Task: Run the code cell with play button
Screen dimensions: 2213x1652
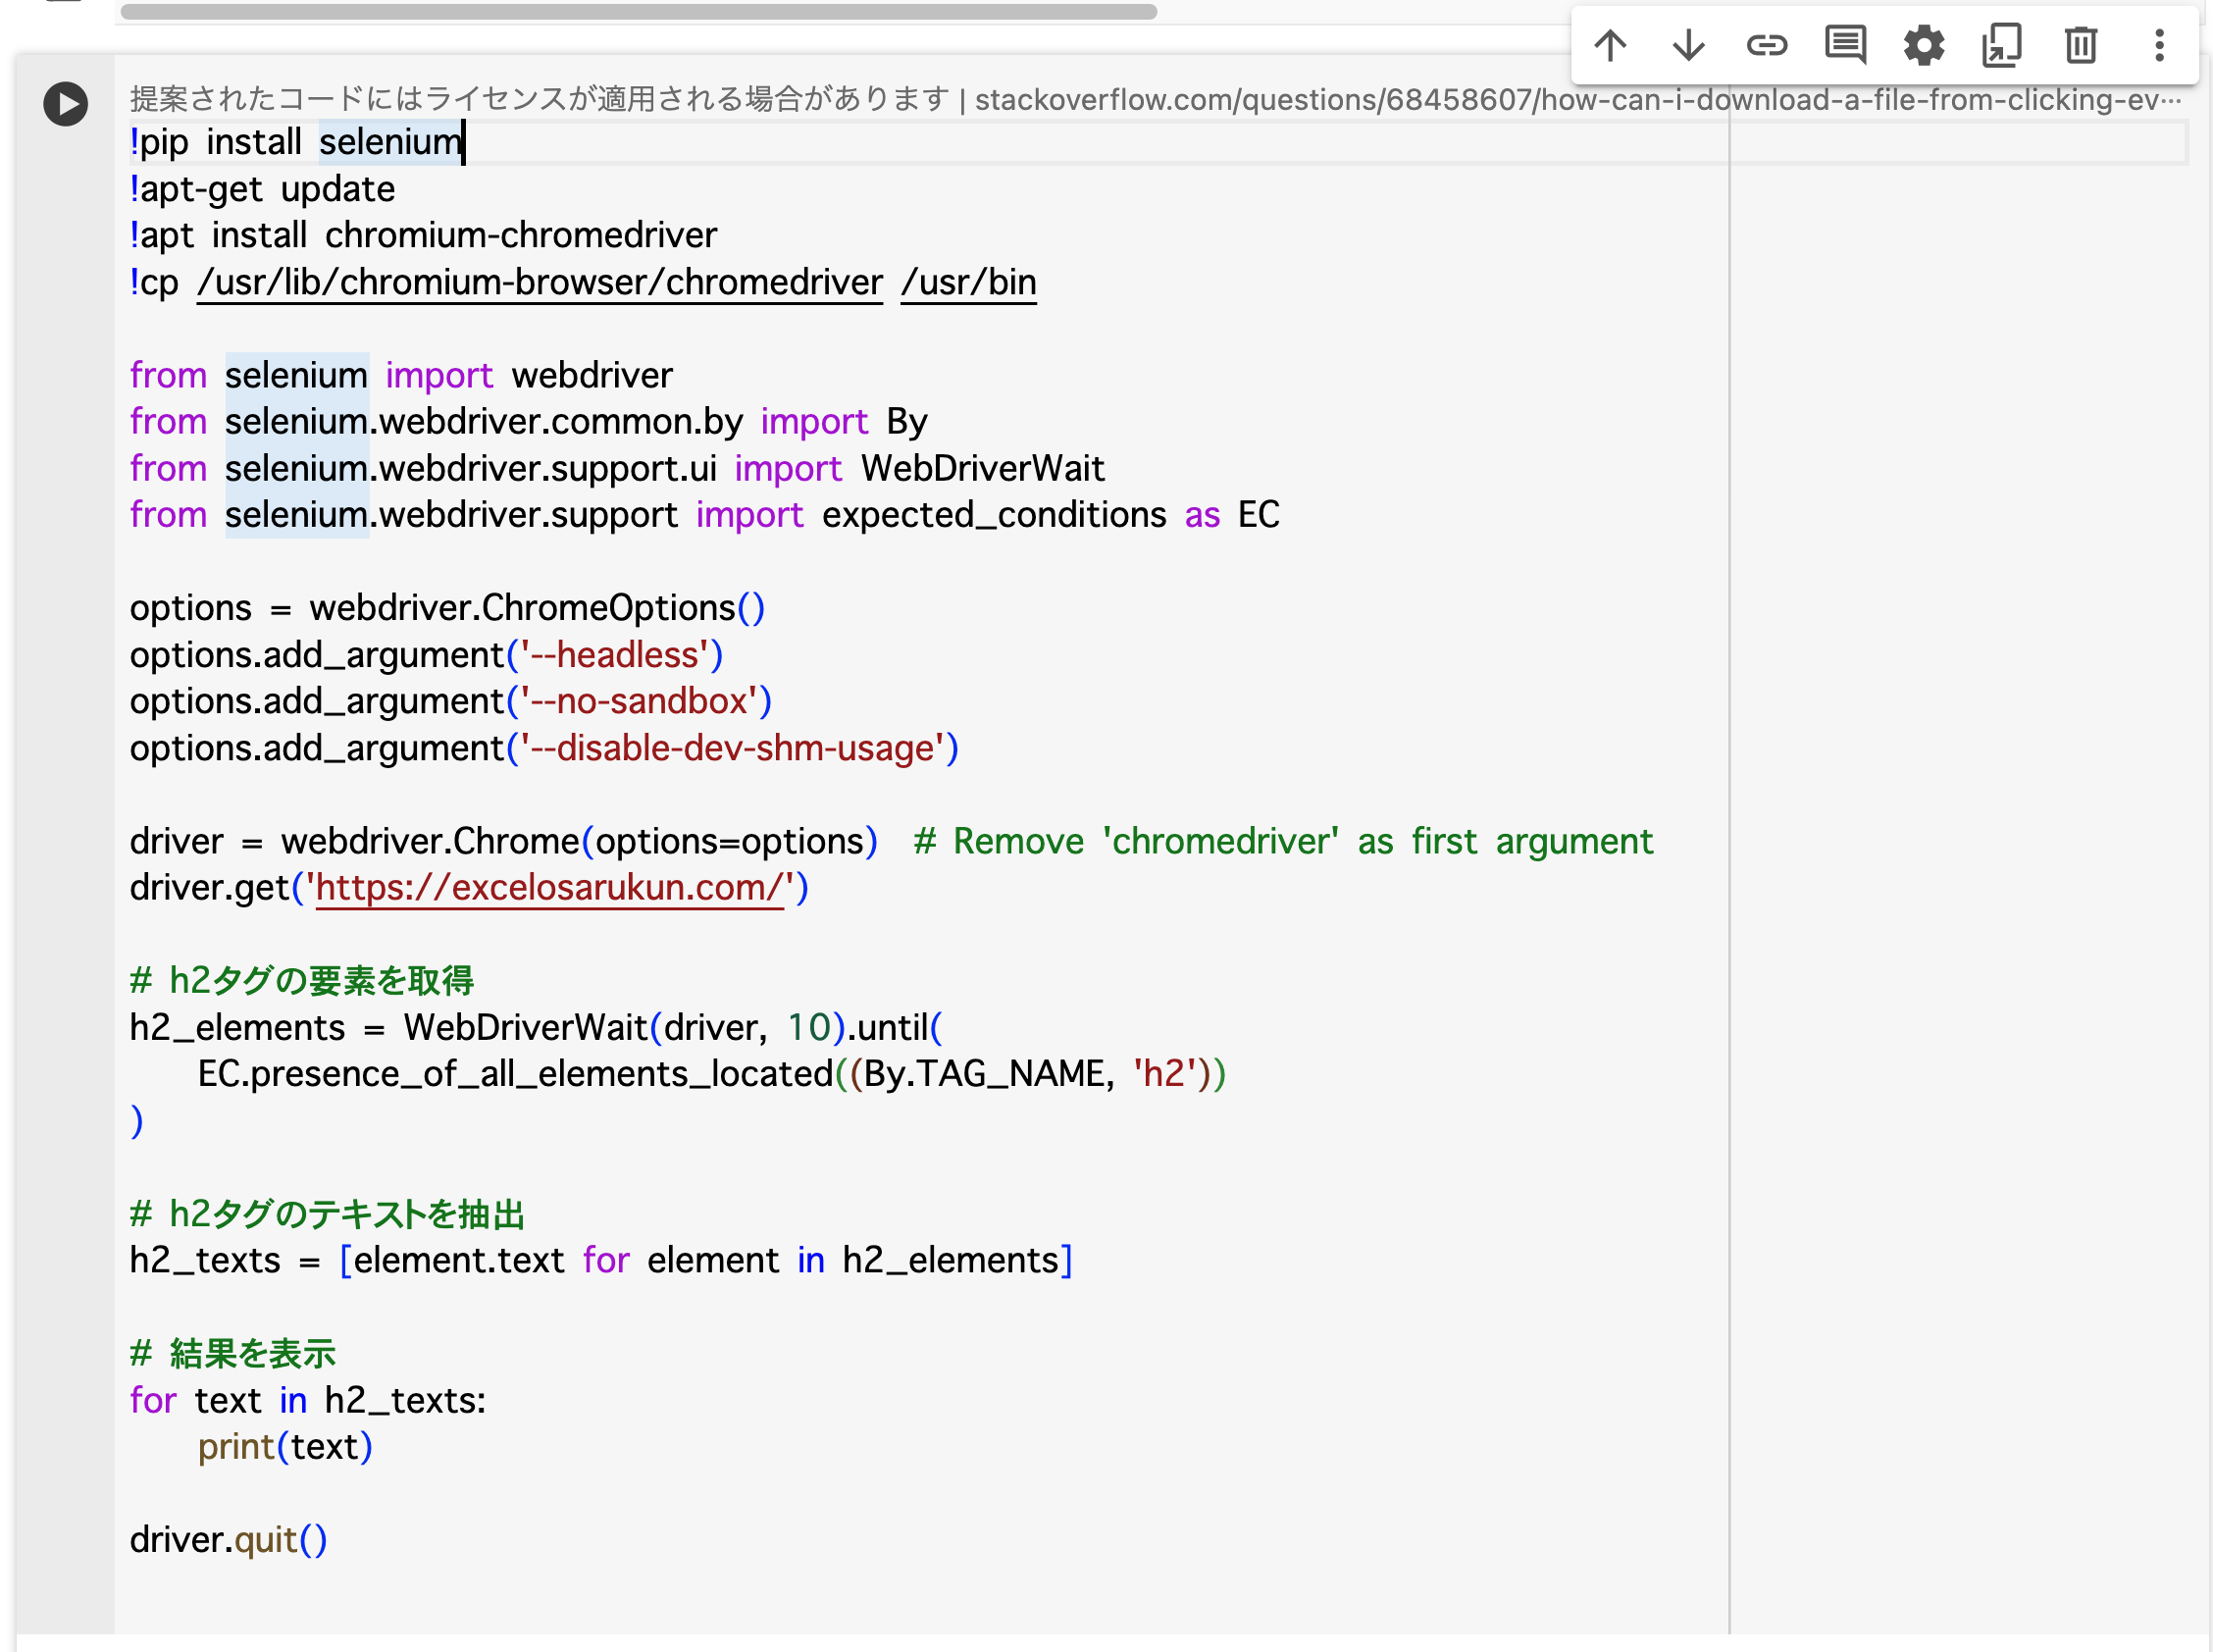Action: click(66, 104)
